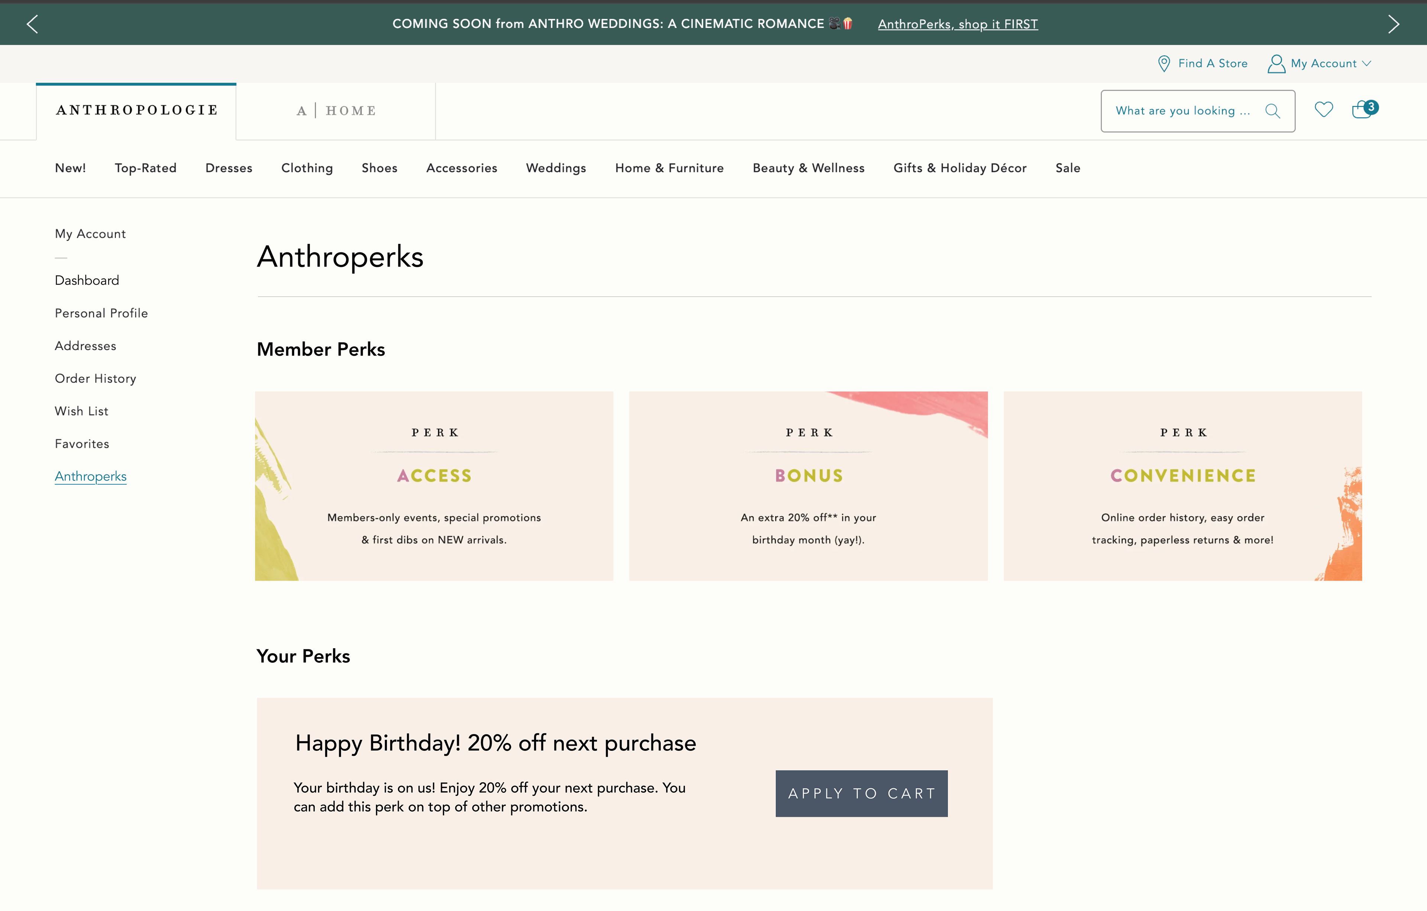Open Addresses in the sidebar
1427x911 pixels.
point(85,346)
